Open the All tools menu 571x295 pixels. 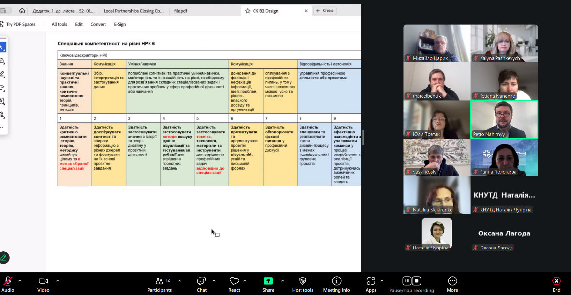pos(60,24)
